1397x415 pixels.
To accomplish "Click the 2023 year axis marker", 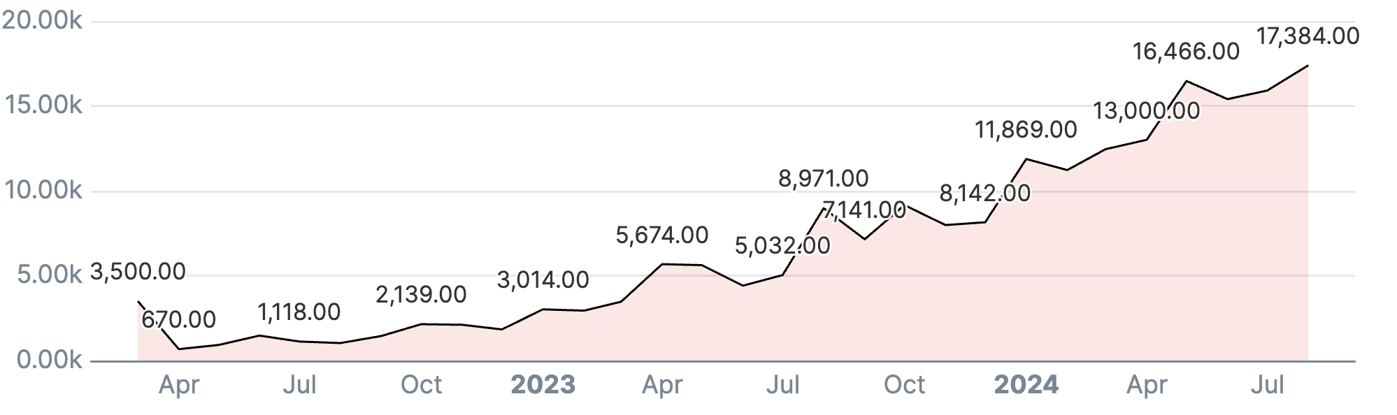I will pos(543,385).
